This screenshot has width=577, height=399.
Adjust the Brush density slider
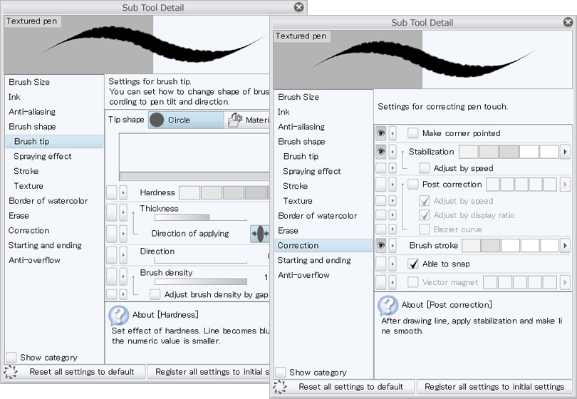point(181,281)
